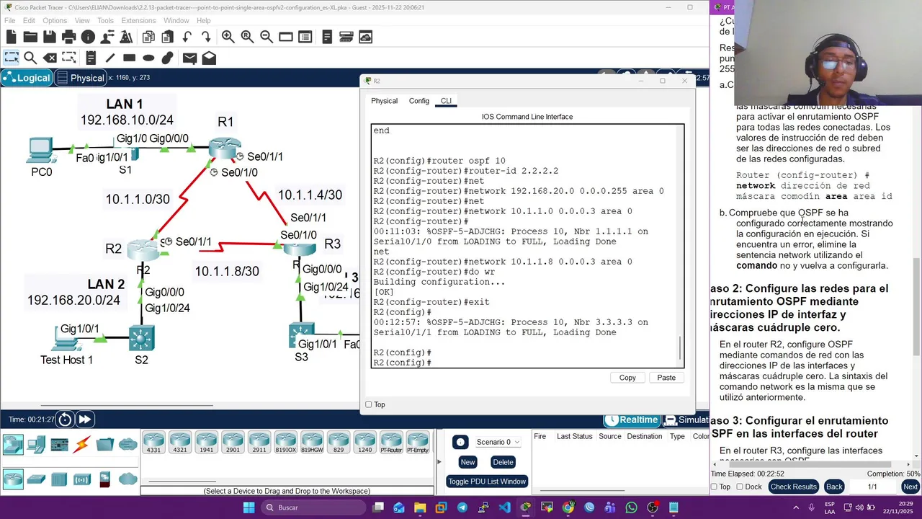Switch to Physical workspace view
The height and width of the screenshot is (519, 922).
80,78
